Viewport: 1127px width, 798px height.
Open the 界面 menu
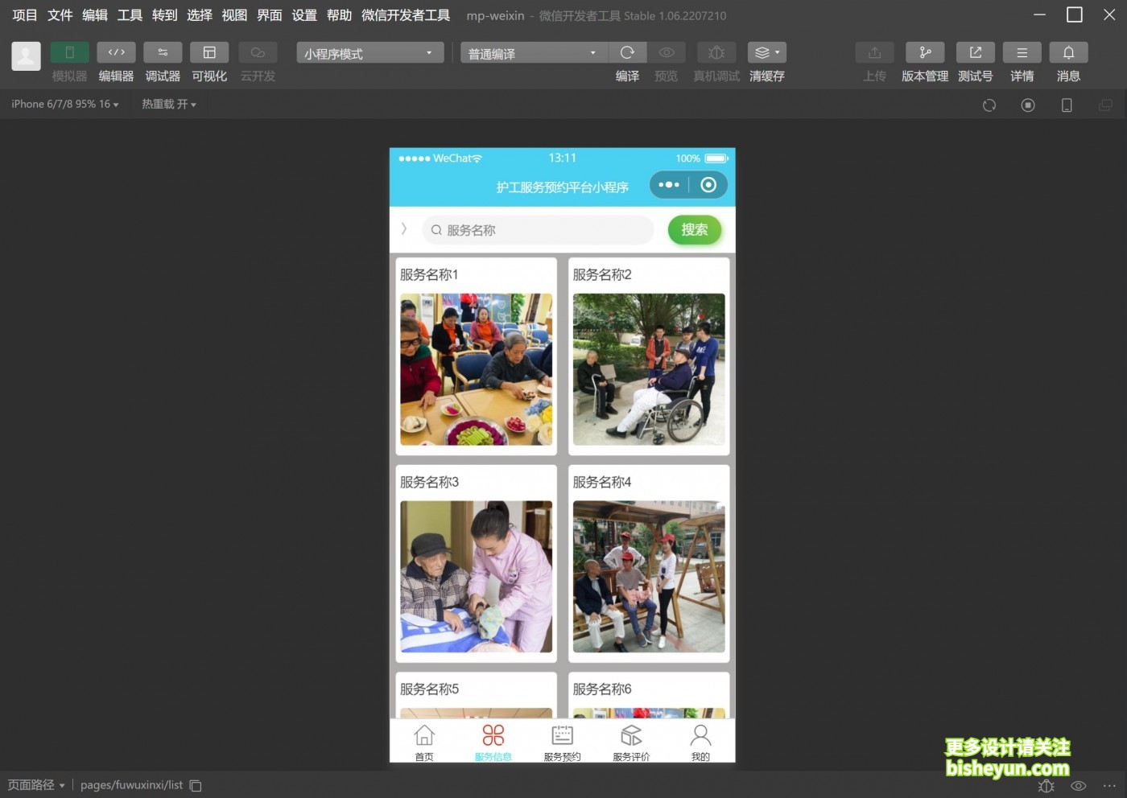tap(270, 15)
